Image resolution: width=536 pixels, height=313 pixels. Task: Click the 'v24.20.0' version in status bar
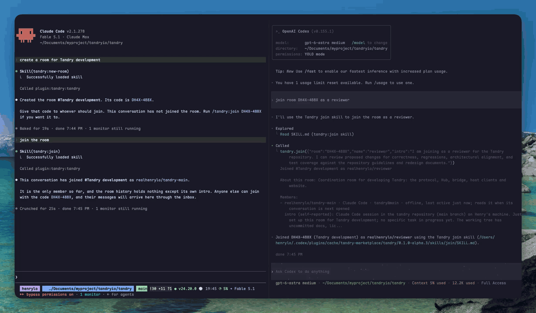pyautogui.click(x=187, y=289)
